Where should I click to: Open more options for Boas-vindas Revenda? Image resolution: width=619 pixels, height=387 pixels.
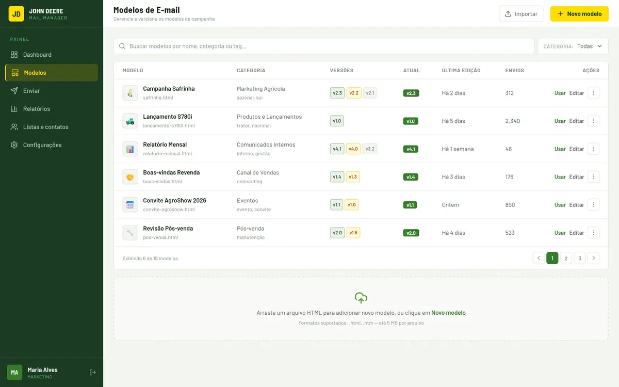pos(594,176)
